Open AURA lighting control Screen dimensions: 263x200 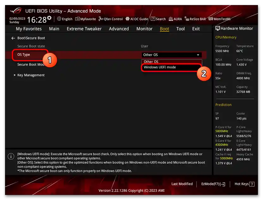[175, 19]
